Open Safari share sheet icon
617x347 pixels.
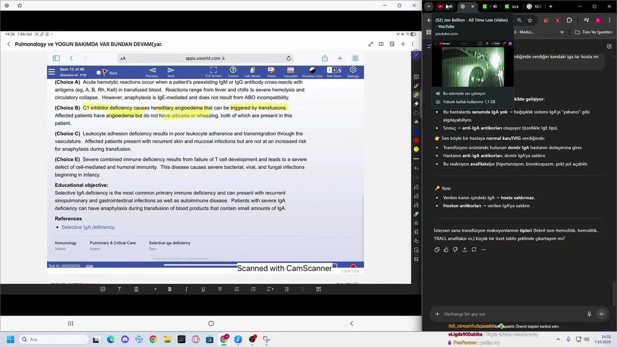click(x=325, y=58)
